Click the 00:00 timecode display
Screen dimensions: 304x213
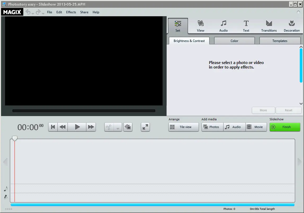point(30,127)
